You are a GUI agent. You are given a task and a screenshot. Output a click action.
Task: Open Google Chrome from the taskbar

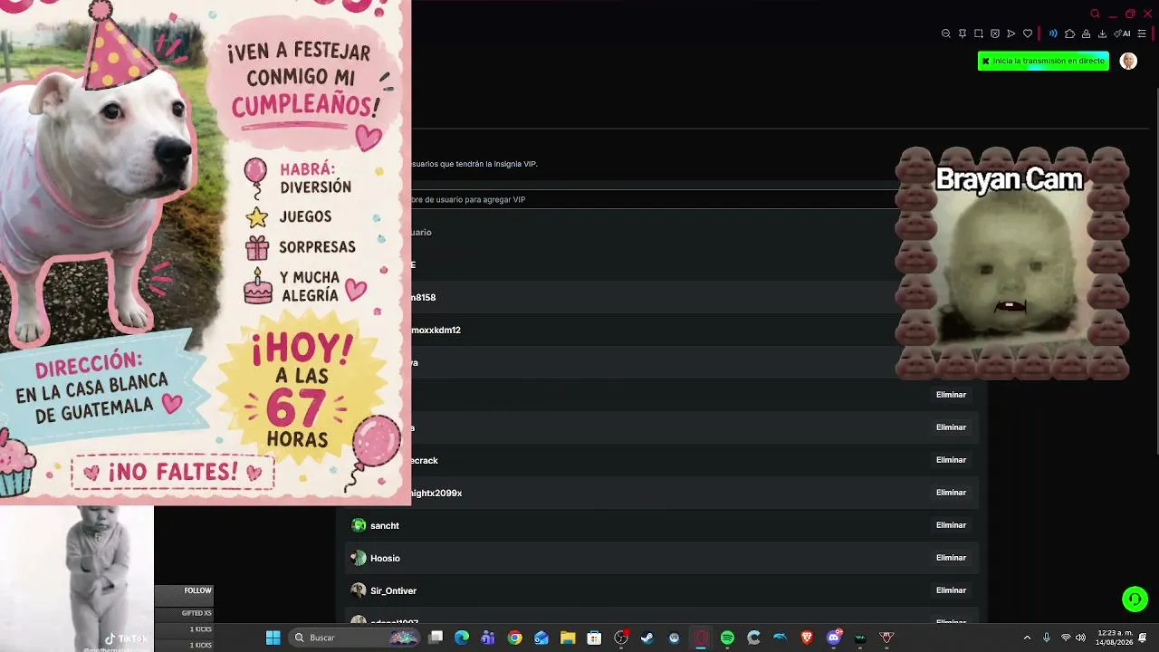pyautogui.click(x=515, y=638)
